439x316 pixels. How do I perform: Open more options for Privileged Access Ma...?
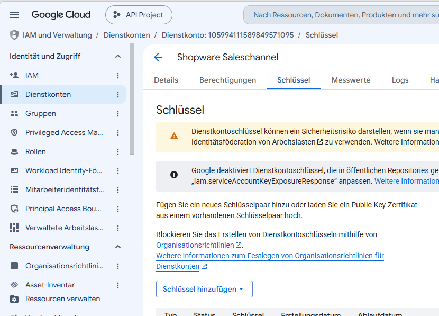118,132
